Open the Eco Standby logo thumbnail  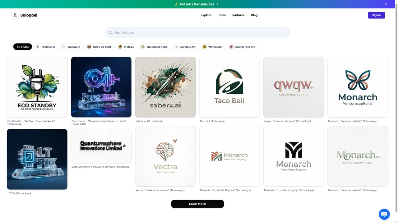(37, 87)
